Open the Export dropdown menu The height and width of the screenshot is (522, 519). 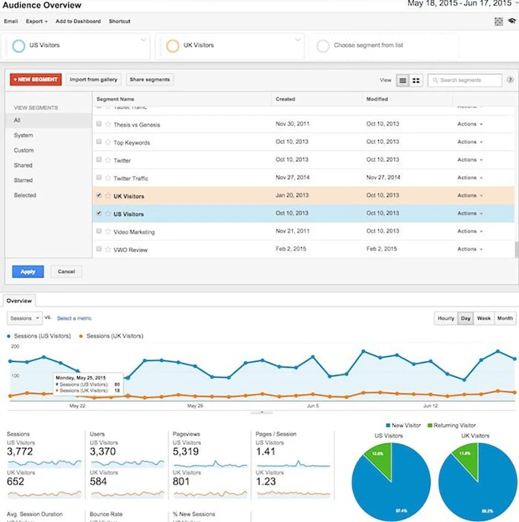[36, 21]
